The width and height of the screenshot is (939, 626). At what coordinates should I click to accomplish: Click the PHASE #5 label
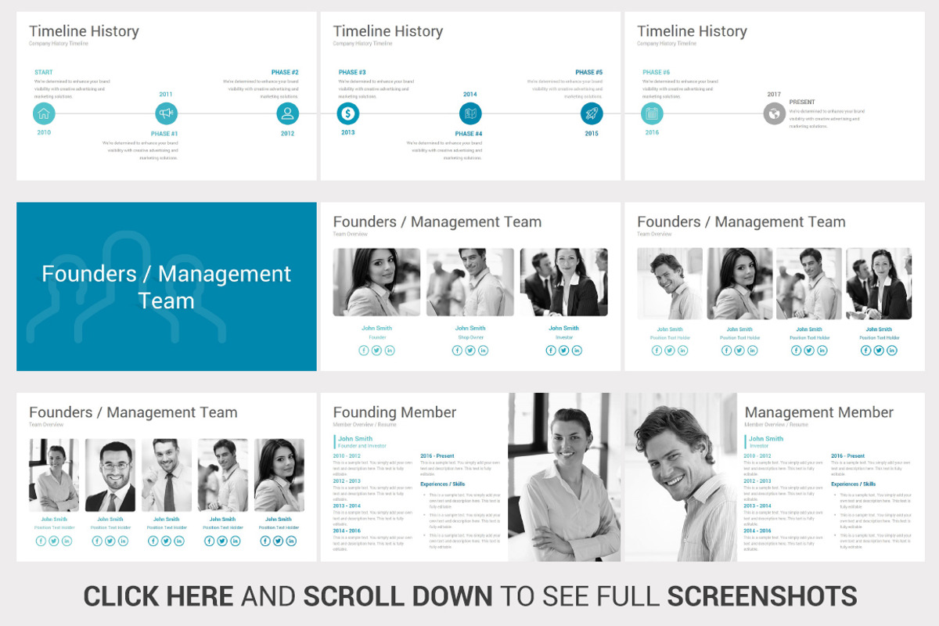[x=589, y=72]
